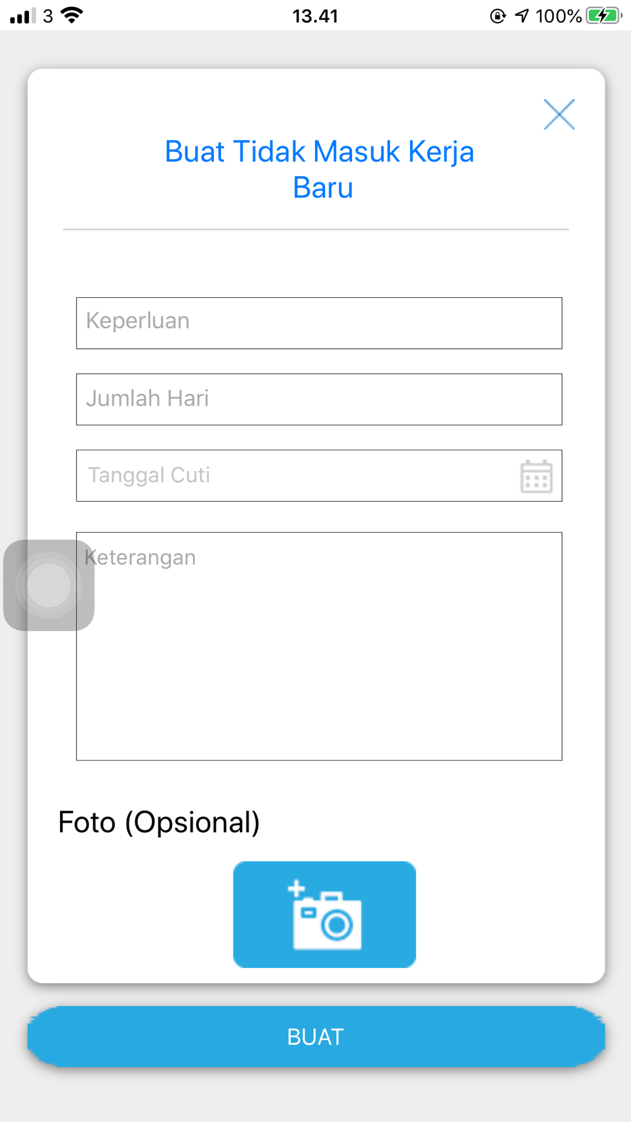Tap the 100% battery percentage text
Image resolution: width=631 pixels, height=1122 pixels.
(558, 16)
